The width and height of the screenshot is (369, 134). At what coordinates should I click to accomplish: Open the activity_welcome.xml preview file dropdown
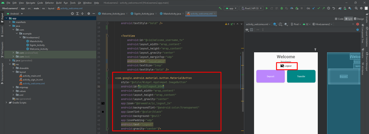click(258, 24)
